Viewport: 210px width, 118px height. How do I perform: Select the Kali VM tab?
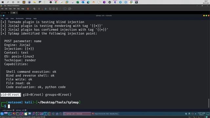tap(13, 13)
